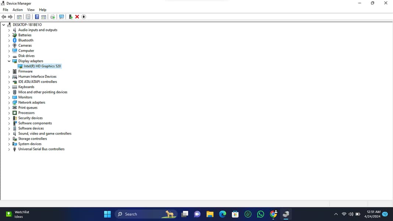Toggle the Show/Hide Action Pane toolbar icon
The width and height of the screenshot is (393, 221).
[x=43, y=17]
